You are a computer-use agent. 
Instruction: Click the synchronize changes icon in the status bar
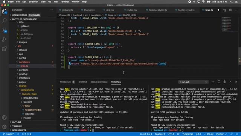click(18, 134)
